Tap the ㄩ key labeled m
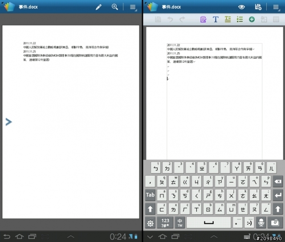The height and width of the screenshot is (242, 285). 231,209
